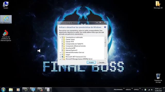Switch to Características de Windows taskbar button
Viewport: 165px width, 92px height.
48,90
